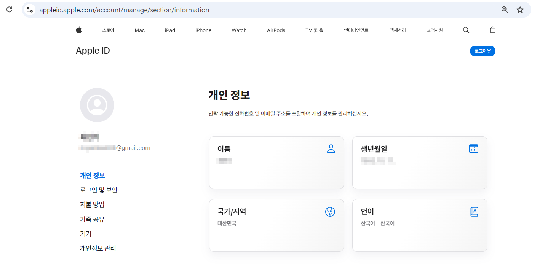Reload the page with the refresh icon
The image size is (537, 273).
point(10,10)
